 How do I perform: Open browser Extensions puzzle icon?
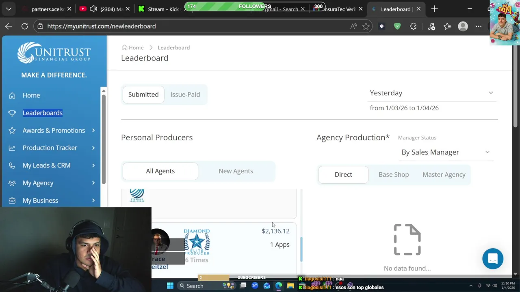coord(413,26)
